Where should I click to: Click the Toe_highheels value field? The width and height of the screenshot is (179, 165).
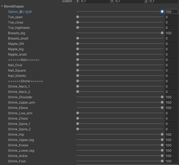(x=171, y=28)
